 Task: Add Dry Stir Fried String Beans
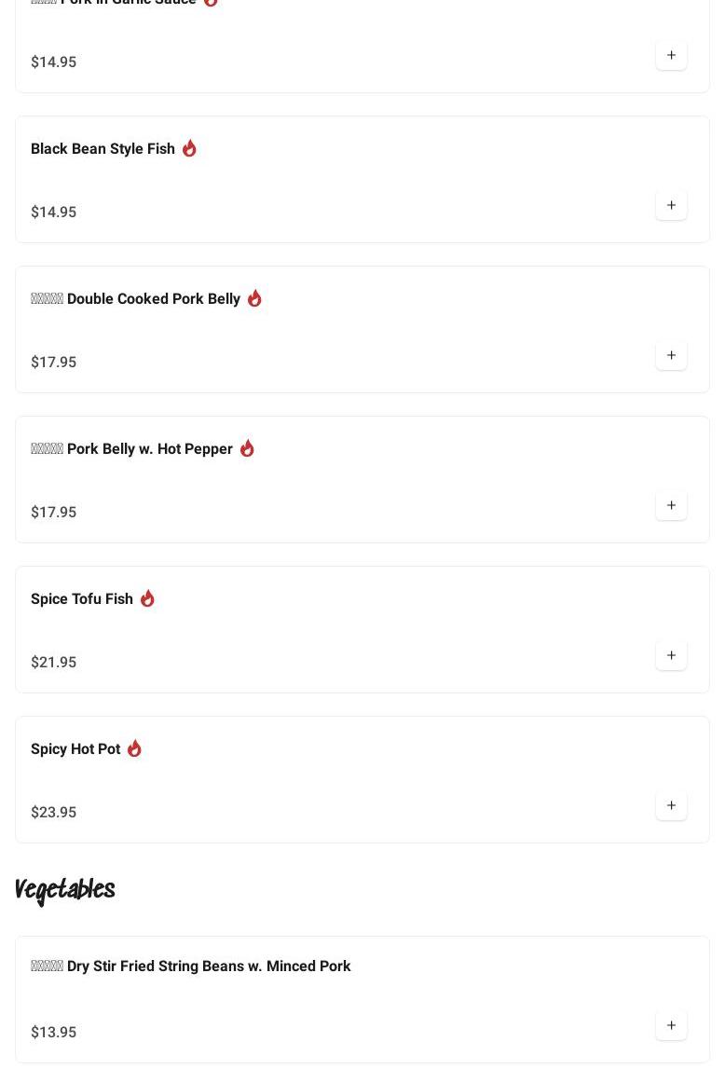pos(671,1025)
